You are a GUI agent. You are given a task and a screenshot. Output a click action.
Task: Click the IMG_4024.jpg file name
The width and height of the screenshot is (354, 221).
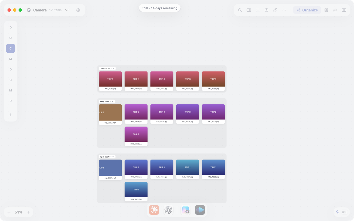click(162, 177)
